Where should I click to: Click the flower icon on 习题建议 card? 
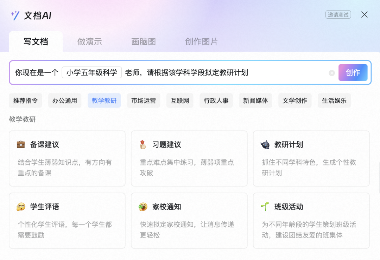pyautogui.click(x=142, y=144)
